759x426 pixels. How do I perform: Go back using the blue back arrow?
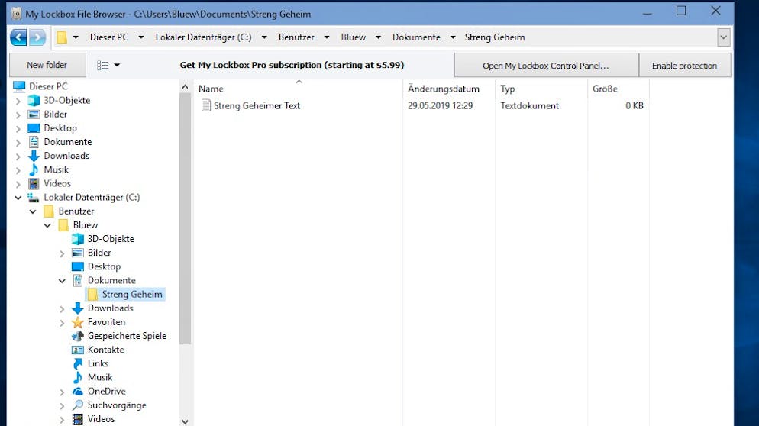[18, 37]
